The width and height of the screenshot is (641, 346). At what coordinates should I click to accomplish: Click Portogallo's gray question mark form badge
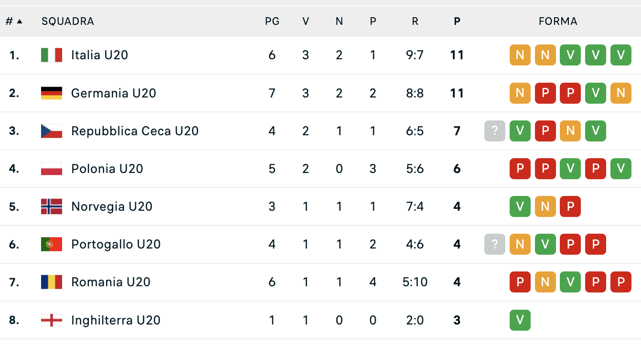click(495, 244)
